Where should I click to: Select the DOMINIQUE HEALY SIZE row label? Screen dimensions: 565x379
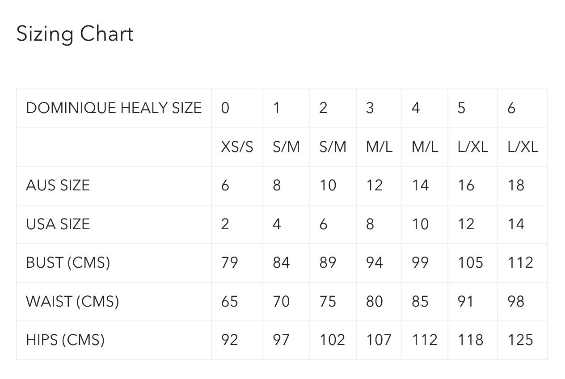pyautogui.click(x=114, y=108)
